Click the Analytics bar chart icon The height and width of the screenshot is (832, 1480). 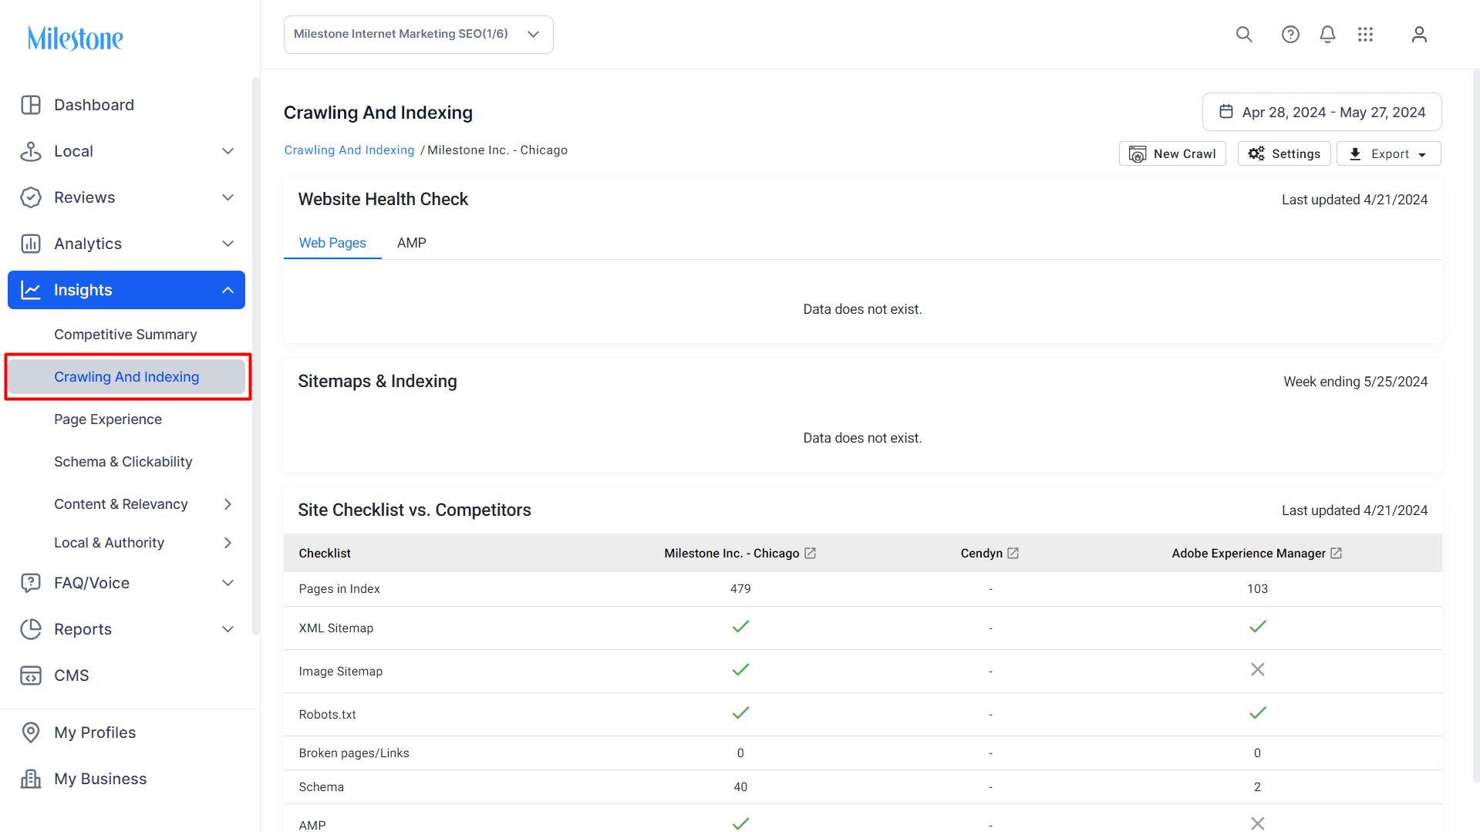[x=31, y=244]
